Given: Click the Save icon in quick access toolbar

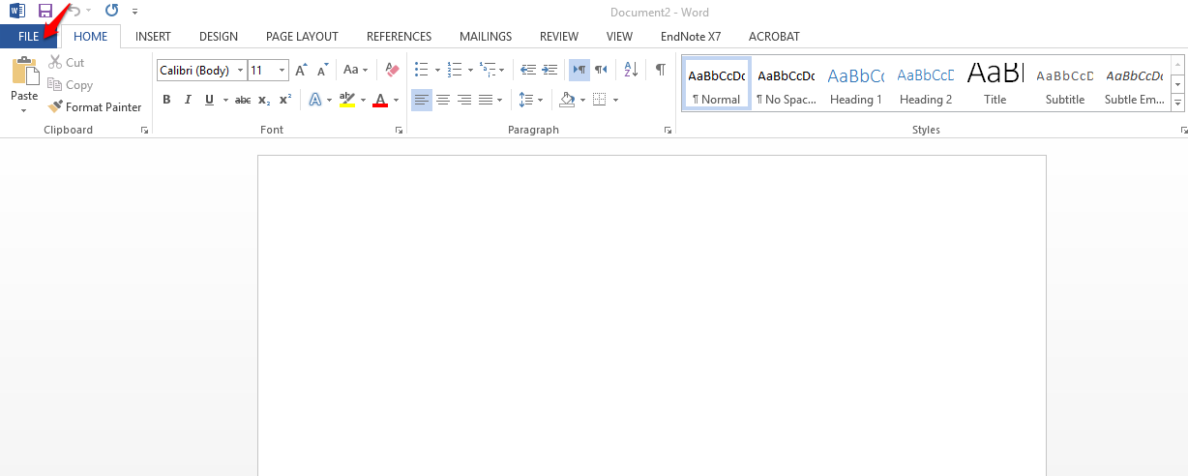Looking at the screenshot, I should pyautogui.click(x=45, y=11).
